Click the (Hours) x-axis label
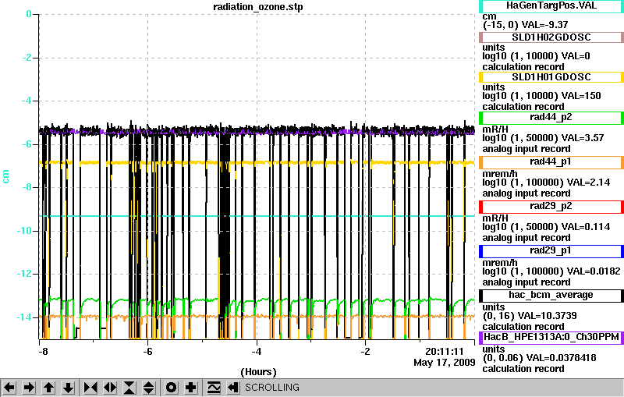The width and height of the screenshot is (624, 397). (258, 372)
